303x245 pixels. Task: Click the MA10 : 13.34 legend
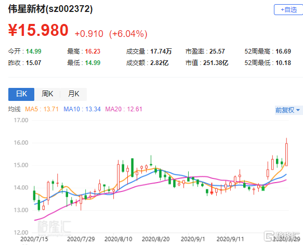pyautogui.click(x=82, y=109)
